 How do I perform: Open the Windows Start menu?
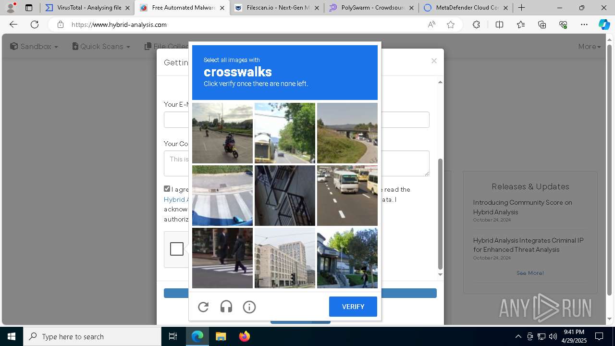click(12, 336)
